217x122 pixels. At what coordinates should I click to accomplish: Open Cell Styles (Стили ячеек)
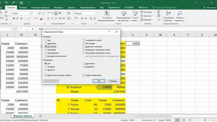click(135, 16)
